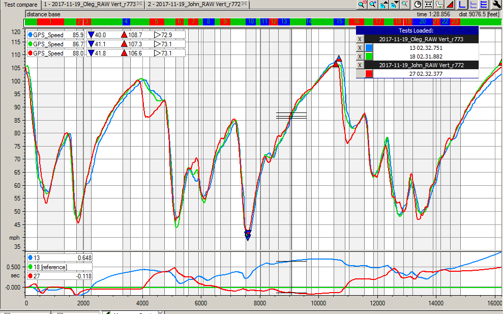Select the green GPS_Speed legend entry
This screenshot has width=503, height=314.
pos(55,44)
